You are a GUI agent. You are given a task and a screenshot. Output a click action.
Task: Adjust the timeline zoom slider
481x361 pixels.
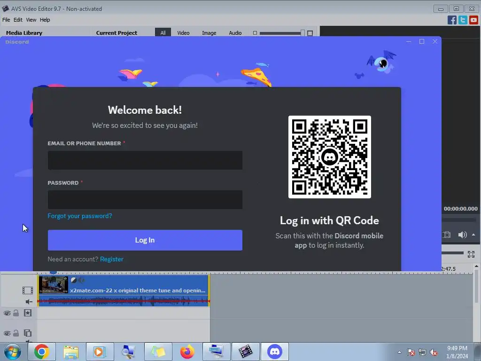pyautogui.click(x=453, y=253)
